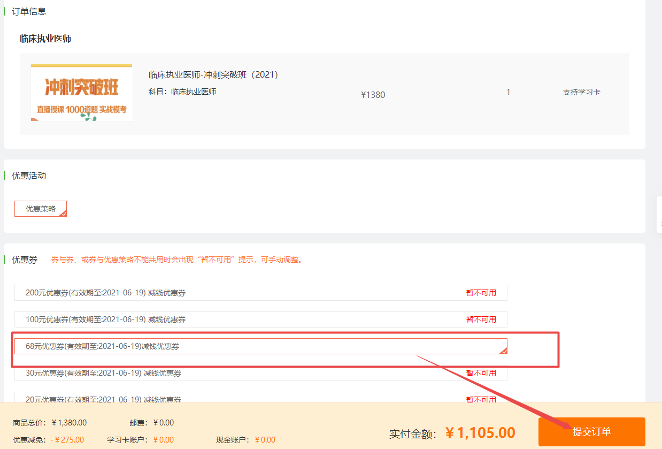Image resolution: width=662 pixels, height=449 pixels.
Task: Click the orange coupon usage hint text
Action: pyautogui.click(x=176, y=260)
